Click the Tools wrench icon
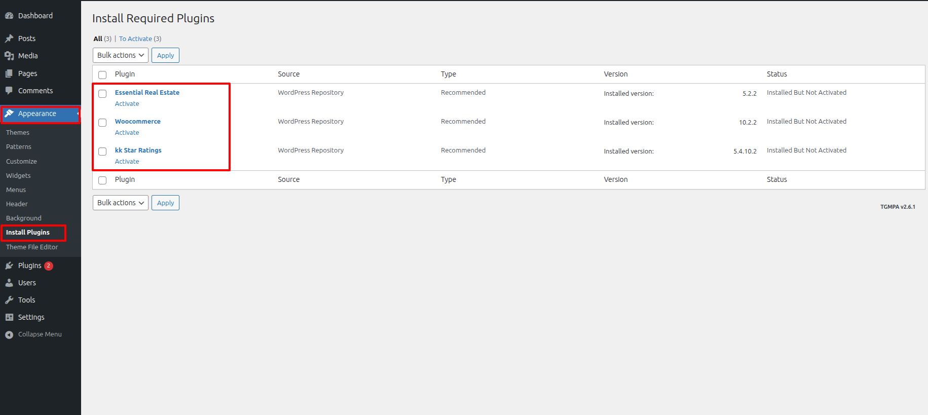 pyautogui.click(x=9, y=300)
